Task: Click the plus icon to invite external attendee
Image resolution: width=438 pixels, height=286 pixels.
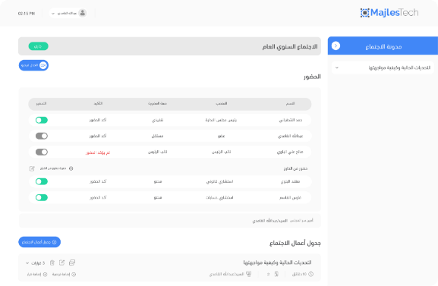Action: 71,168
